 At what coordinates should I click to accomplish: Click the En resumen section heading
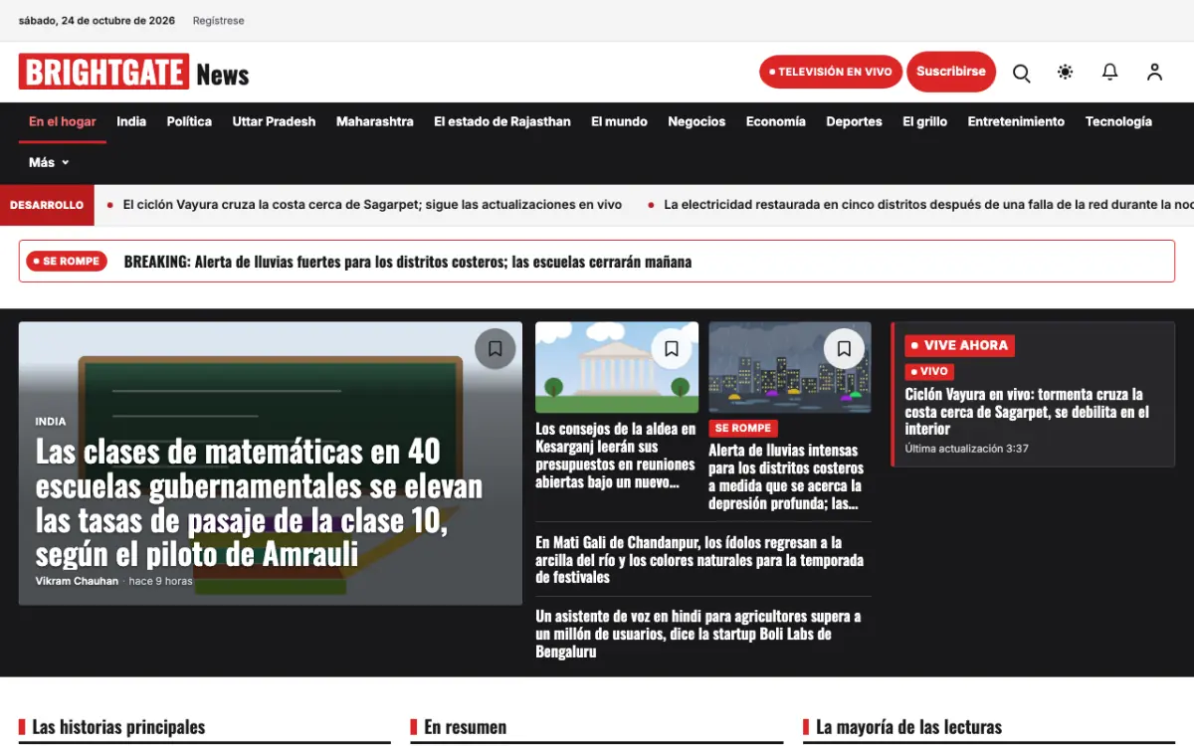(x=465, y=727)
